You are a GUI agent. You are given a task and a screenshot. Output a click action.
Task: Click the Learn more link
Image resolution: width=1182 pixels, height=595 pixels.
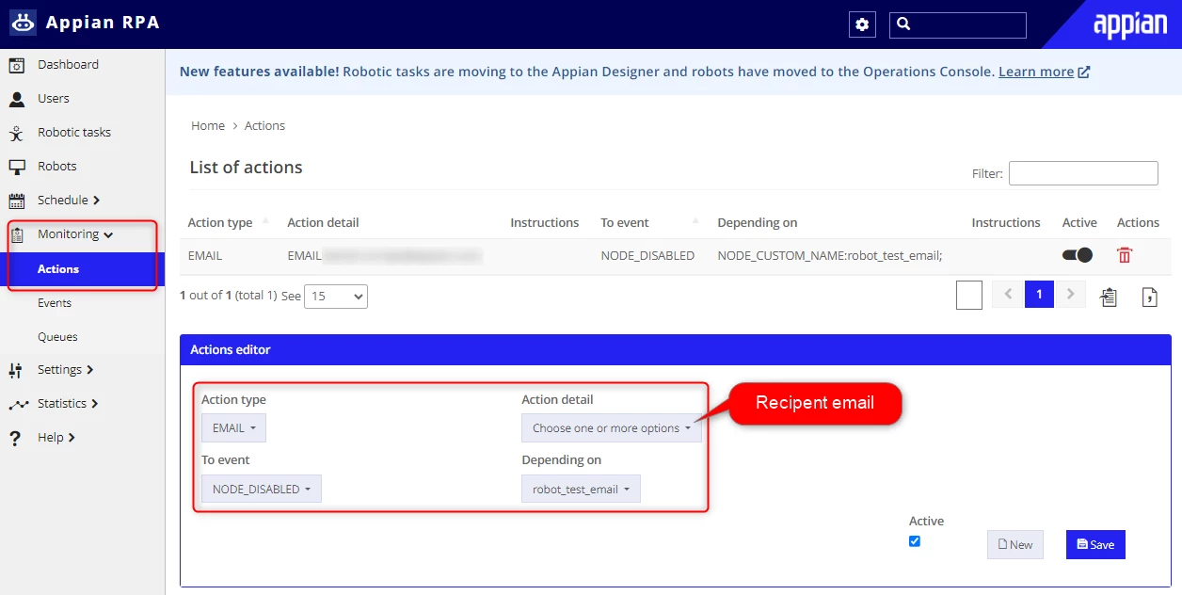[1036, 72]
